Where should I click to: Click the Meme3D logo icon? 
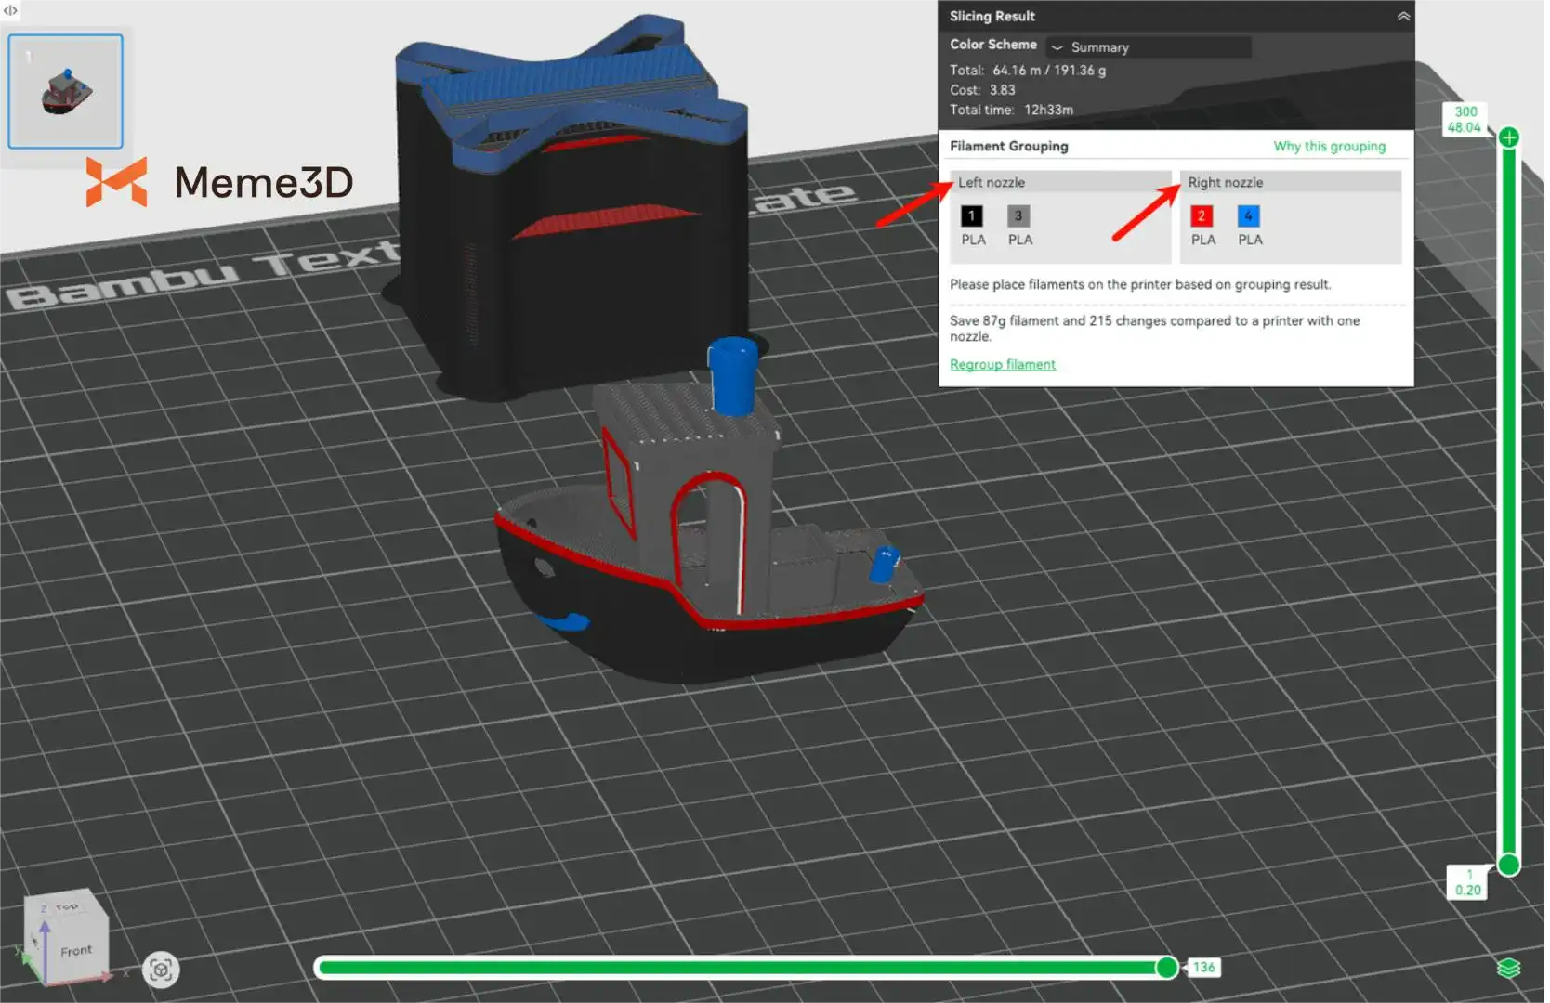(x=117, y=181)
